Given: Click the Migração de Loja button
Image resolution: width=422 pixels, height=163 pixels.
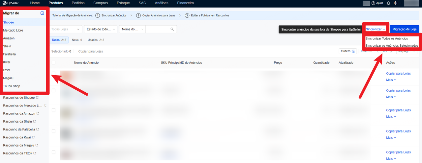Looking at the screenshot, I should click(405, 29).
